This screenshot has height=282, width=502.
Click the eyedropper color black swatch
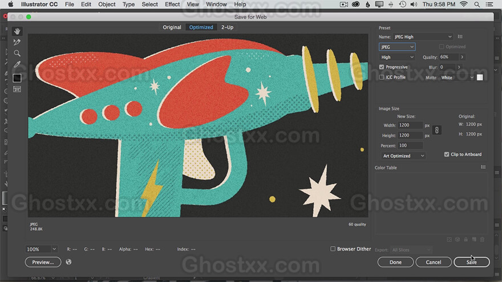pos(17,78)
